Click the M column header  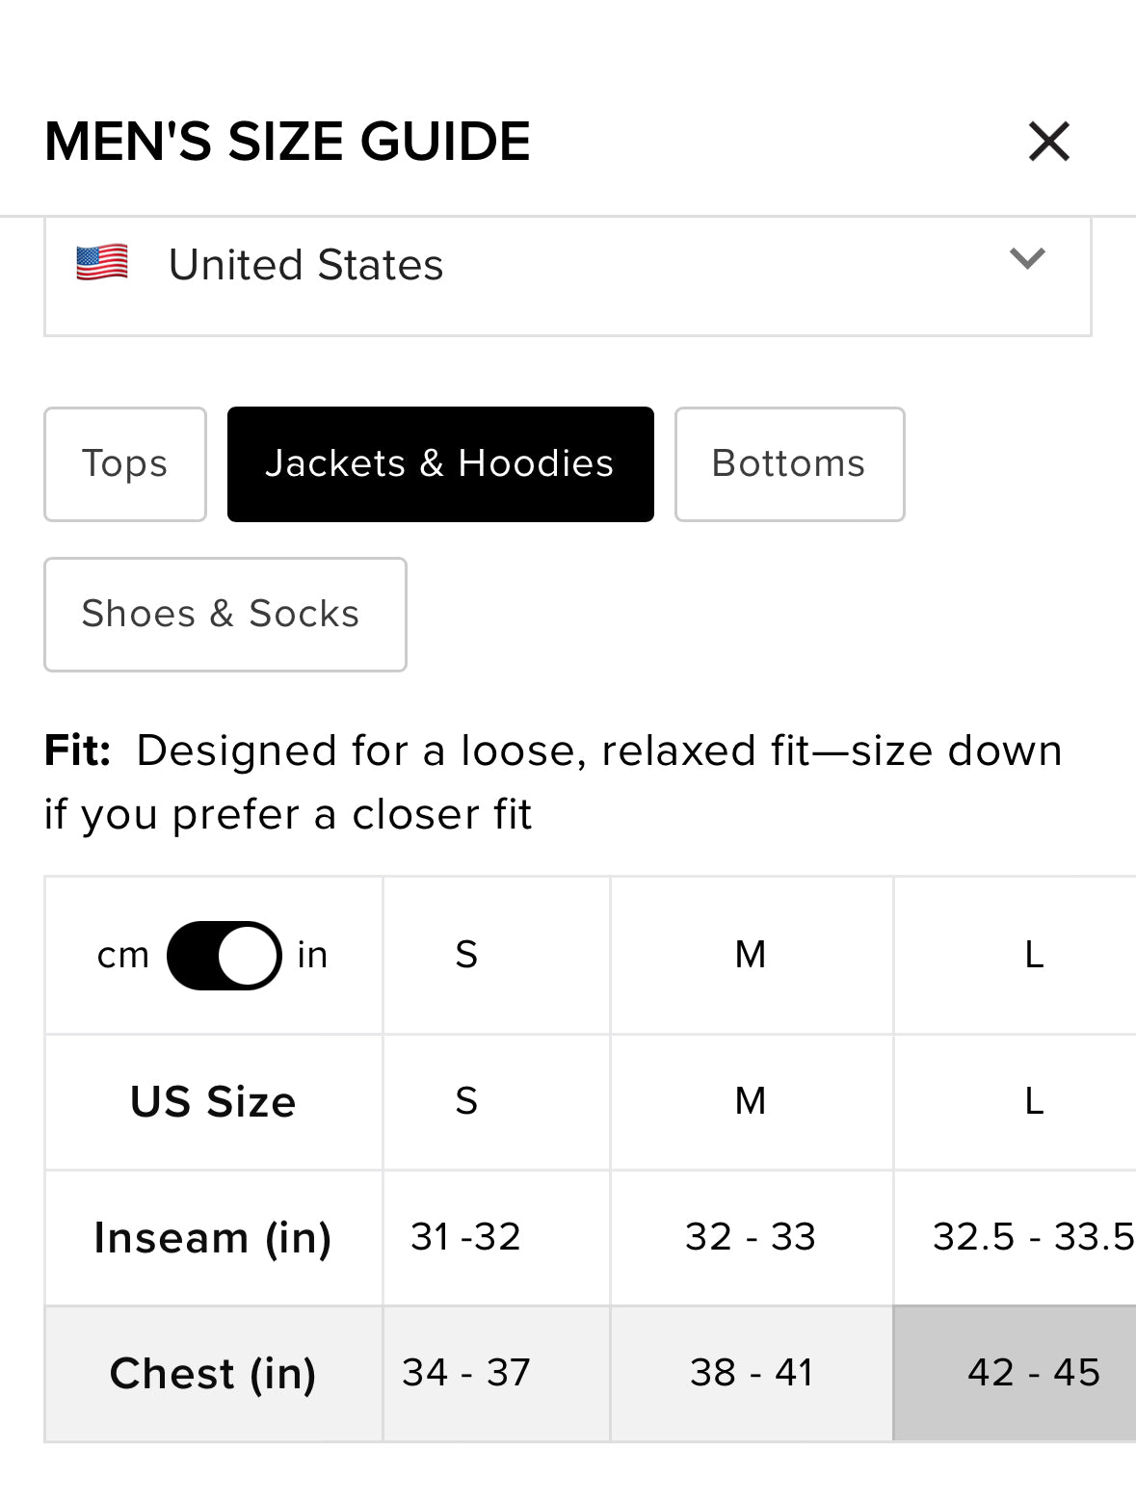[752, 956]
